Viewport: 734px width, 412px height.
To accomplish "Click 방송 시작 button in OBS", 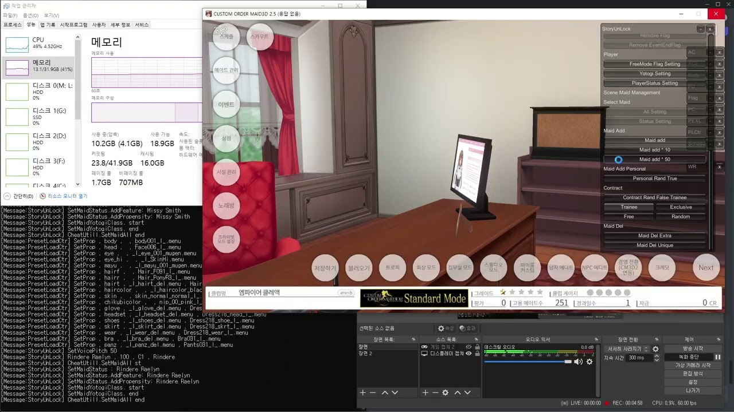I will [693, 348].
